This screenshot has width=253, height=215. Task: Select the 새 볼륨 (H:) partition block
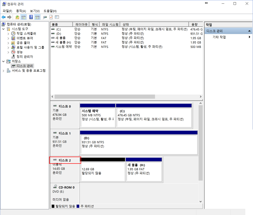[x=144, y=170]
